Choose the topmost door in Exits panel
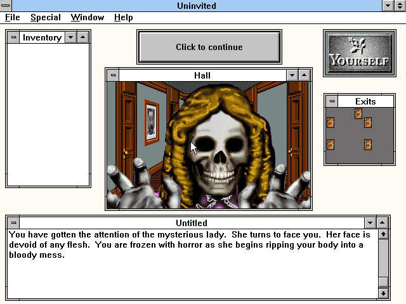Image resolution: width=406 pixels, height=304 pixels. point(358,113)
